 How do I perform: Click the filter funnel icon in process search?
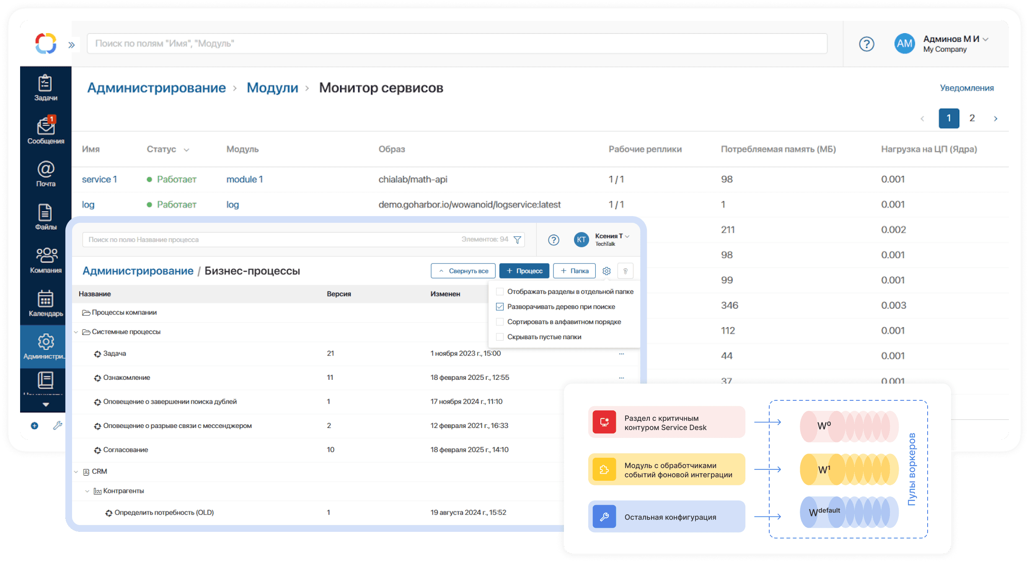click(x=517, y=240)
